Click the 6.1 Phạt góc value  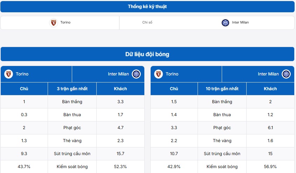point(270,128)
